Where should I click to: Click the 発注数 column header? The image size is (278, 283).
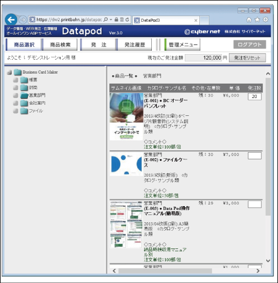click(x=255, y=88)
